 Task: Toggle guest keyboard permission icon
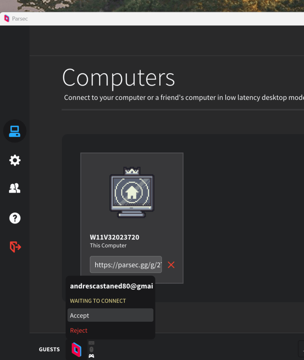click(x=91, y=343)
